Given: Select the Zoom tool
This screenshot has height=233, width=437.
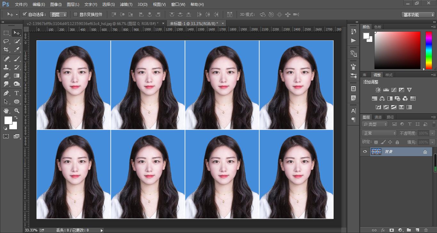Looking at the screenshot, I should 17,111.
